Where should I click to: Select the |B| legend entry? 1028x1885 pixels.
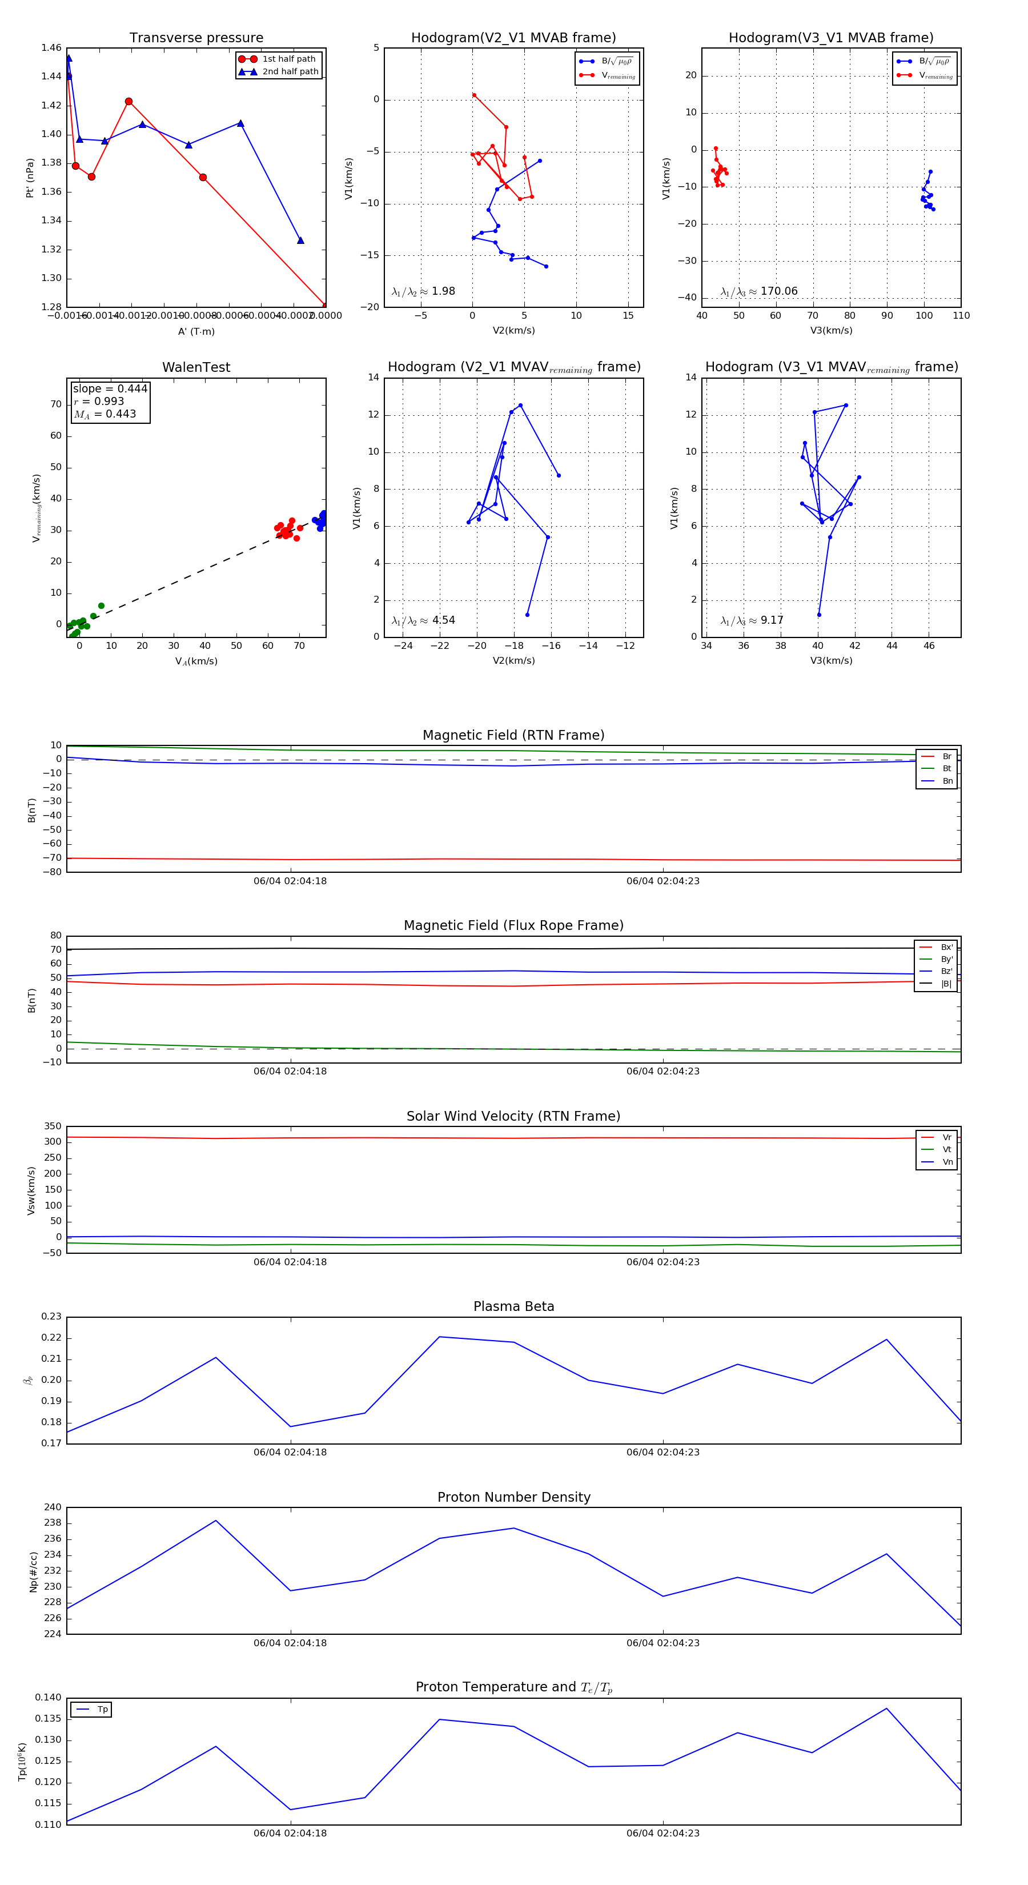click(x=937, y=984)
